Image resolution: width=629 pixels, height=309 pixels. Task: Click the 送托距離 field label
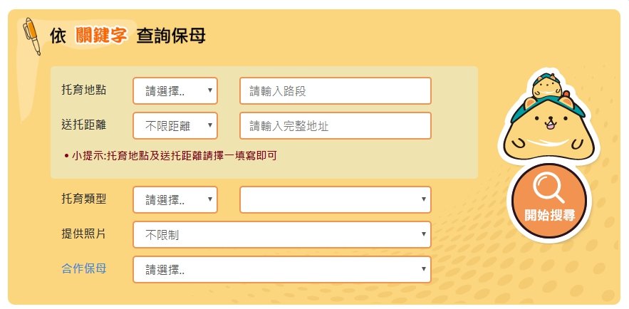point(84,125)
